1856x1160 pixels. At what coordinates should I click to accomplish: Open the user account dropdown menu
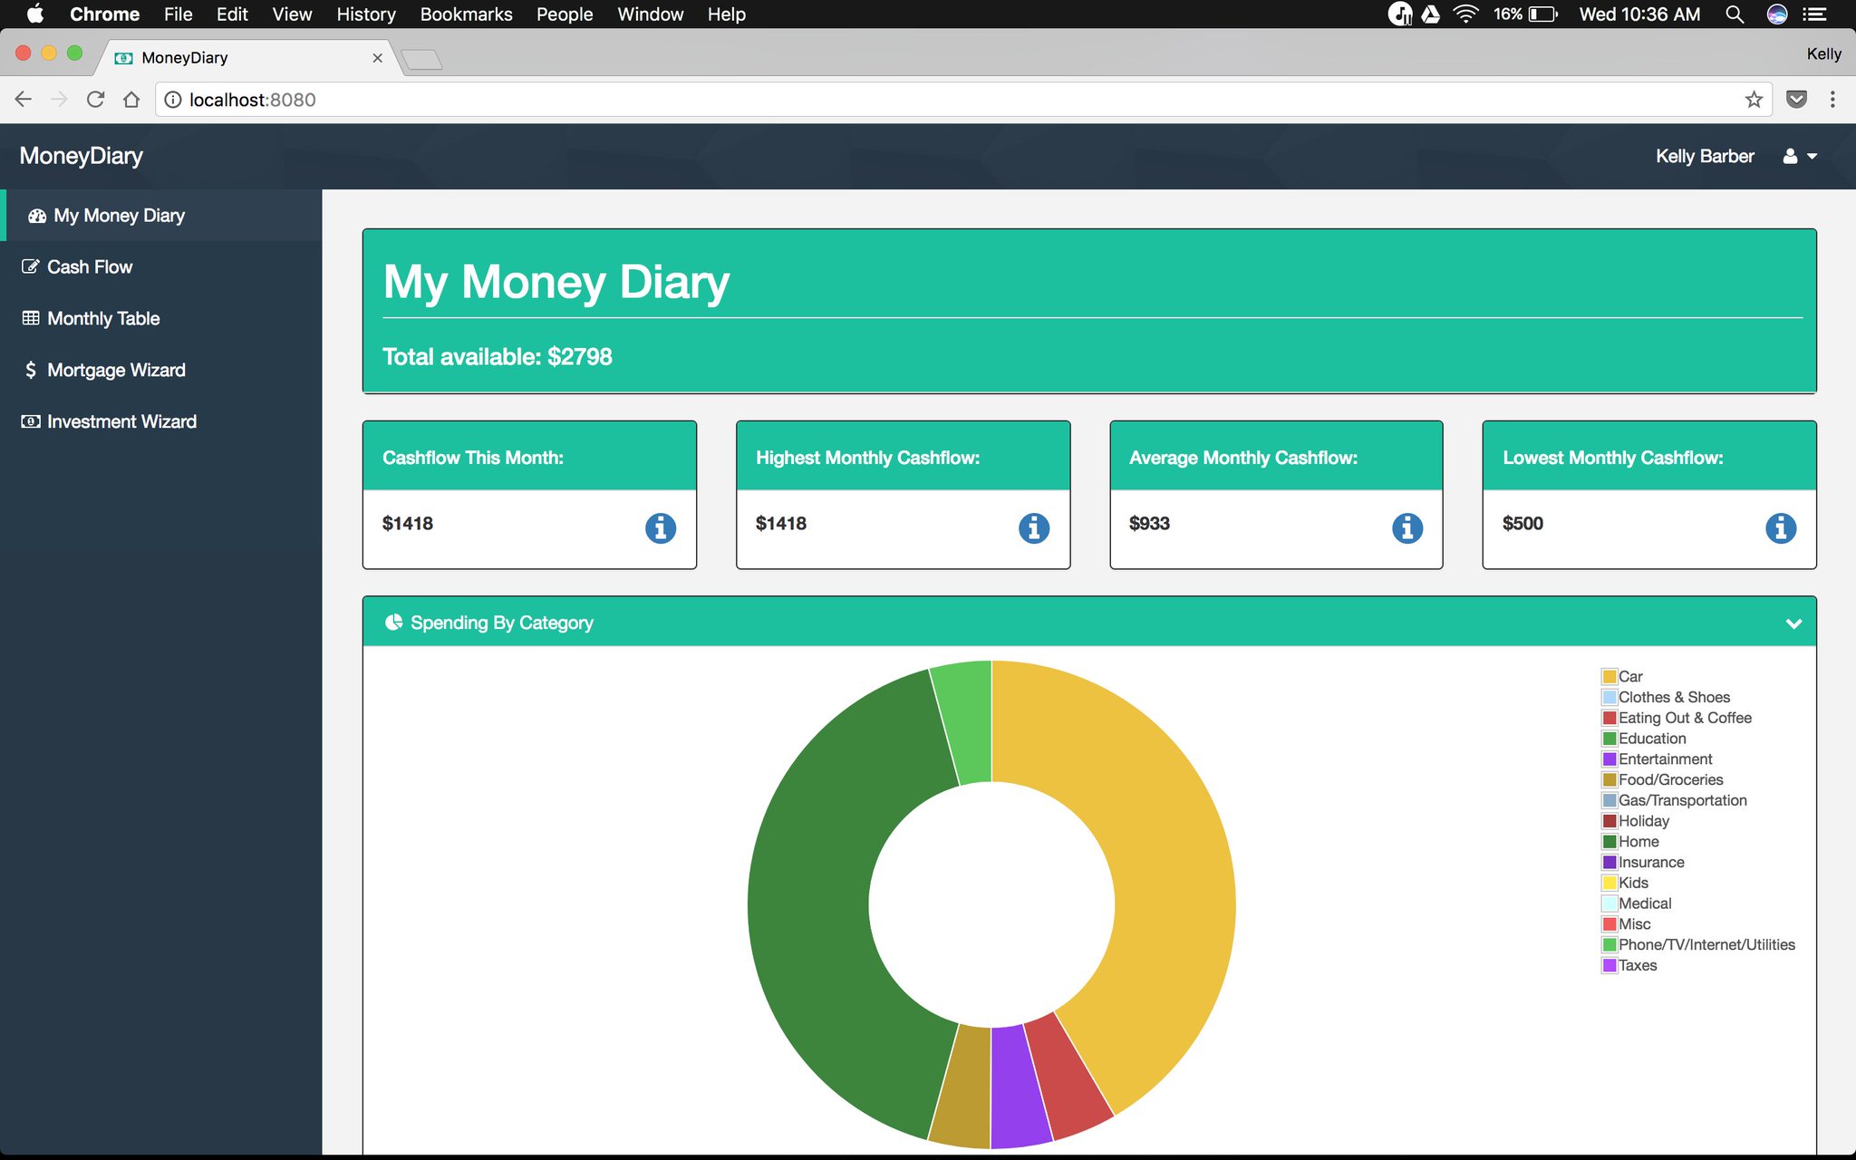coord(1800,156)
